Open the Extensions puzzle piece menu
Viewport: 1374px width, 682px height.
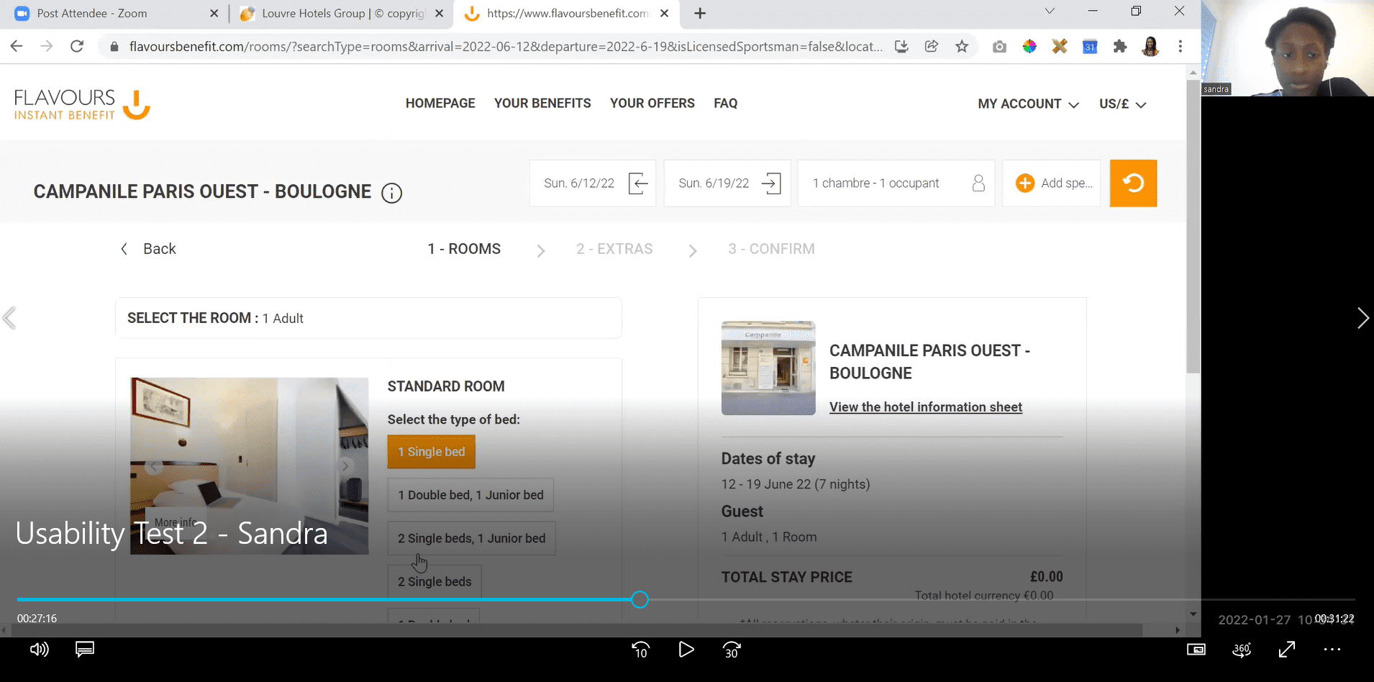point(1120,47)
